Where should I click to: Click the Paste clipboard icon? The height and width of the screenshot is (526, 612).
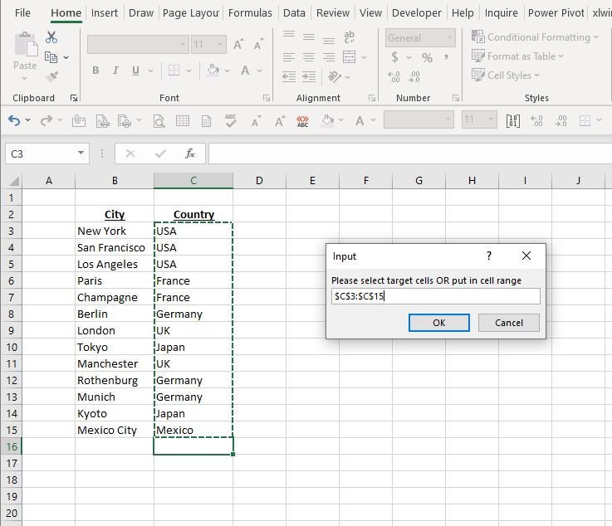pos(26,44)
